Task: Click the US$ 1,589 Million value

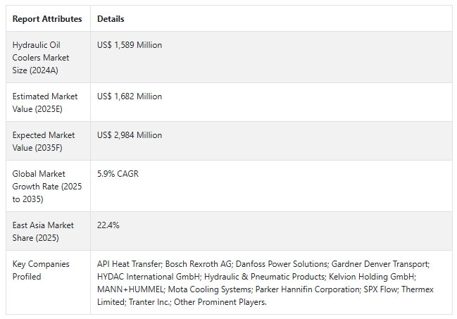Action: [130, 45]
